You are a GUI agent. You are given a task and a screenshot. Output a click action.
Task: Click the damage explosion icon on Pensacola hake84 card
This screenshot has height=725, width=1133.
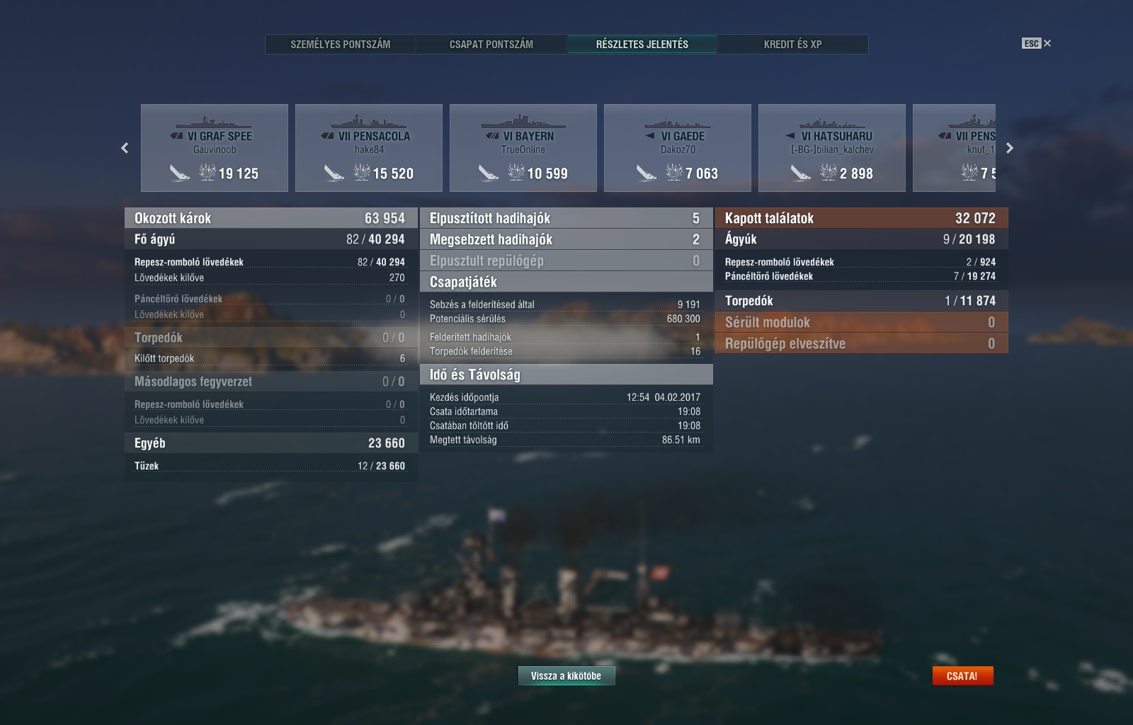click(x=362, y=172)
